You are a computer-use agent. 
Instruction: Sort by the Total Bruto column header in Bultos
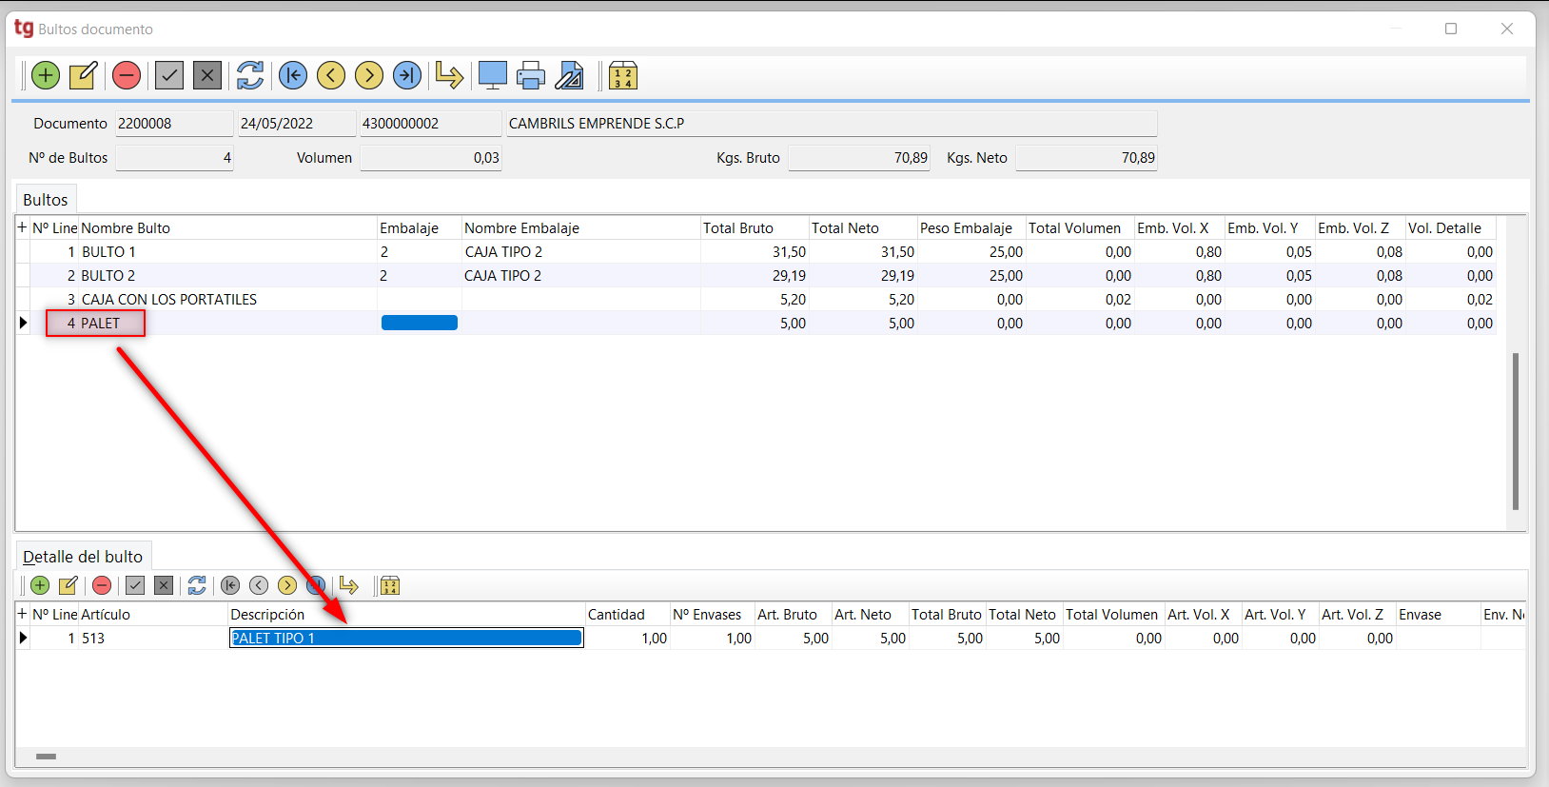[x=755, y=228]
